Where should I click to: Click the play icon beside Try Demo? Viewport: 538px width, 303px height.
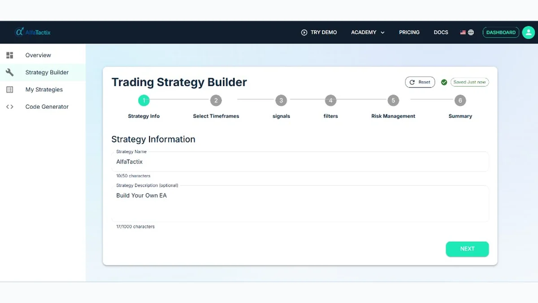point(304,32)
